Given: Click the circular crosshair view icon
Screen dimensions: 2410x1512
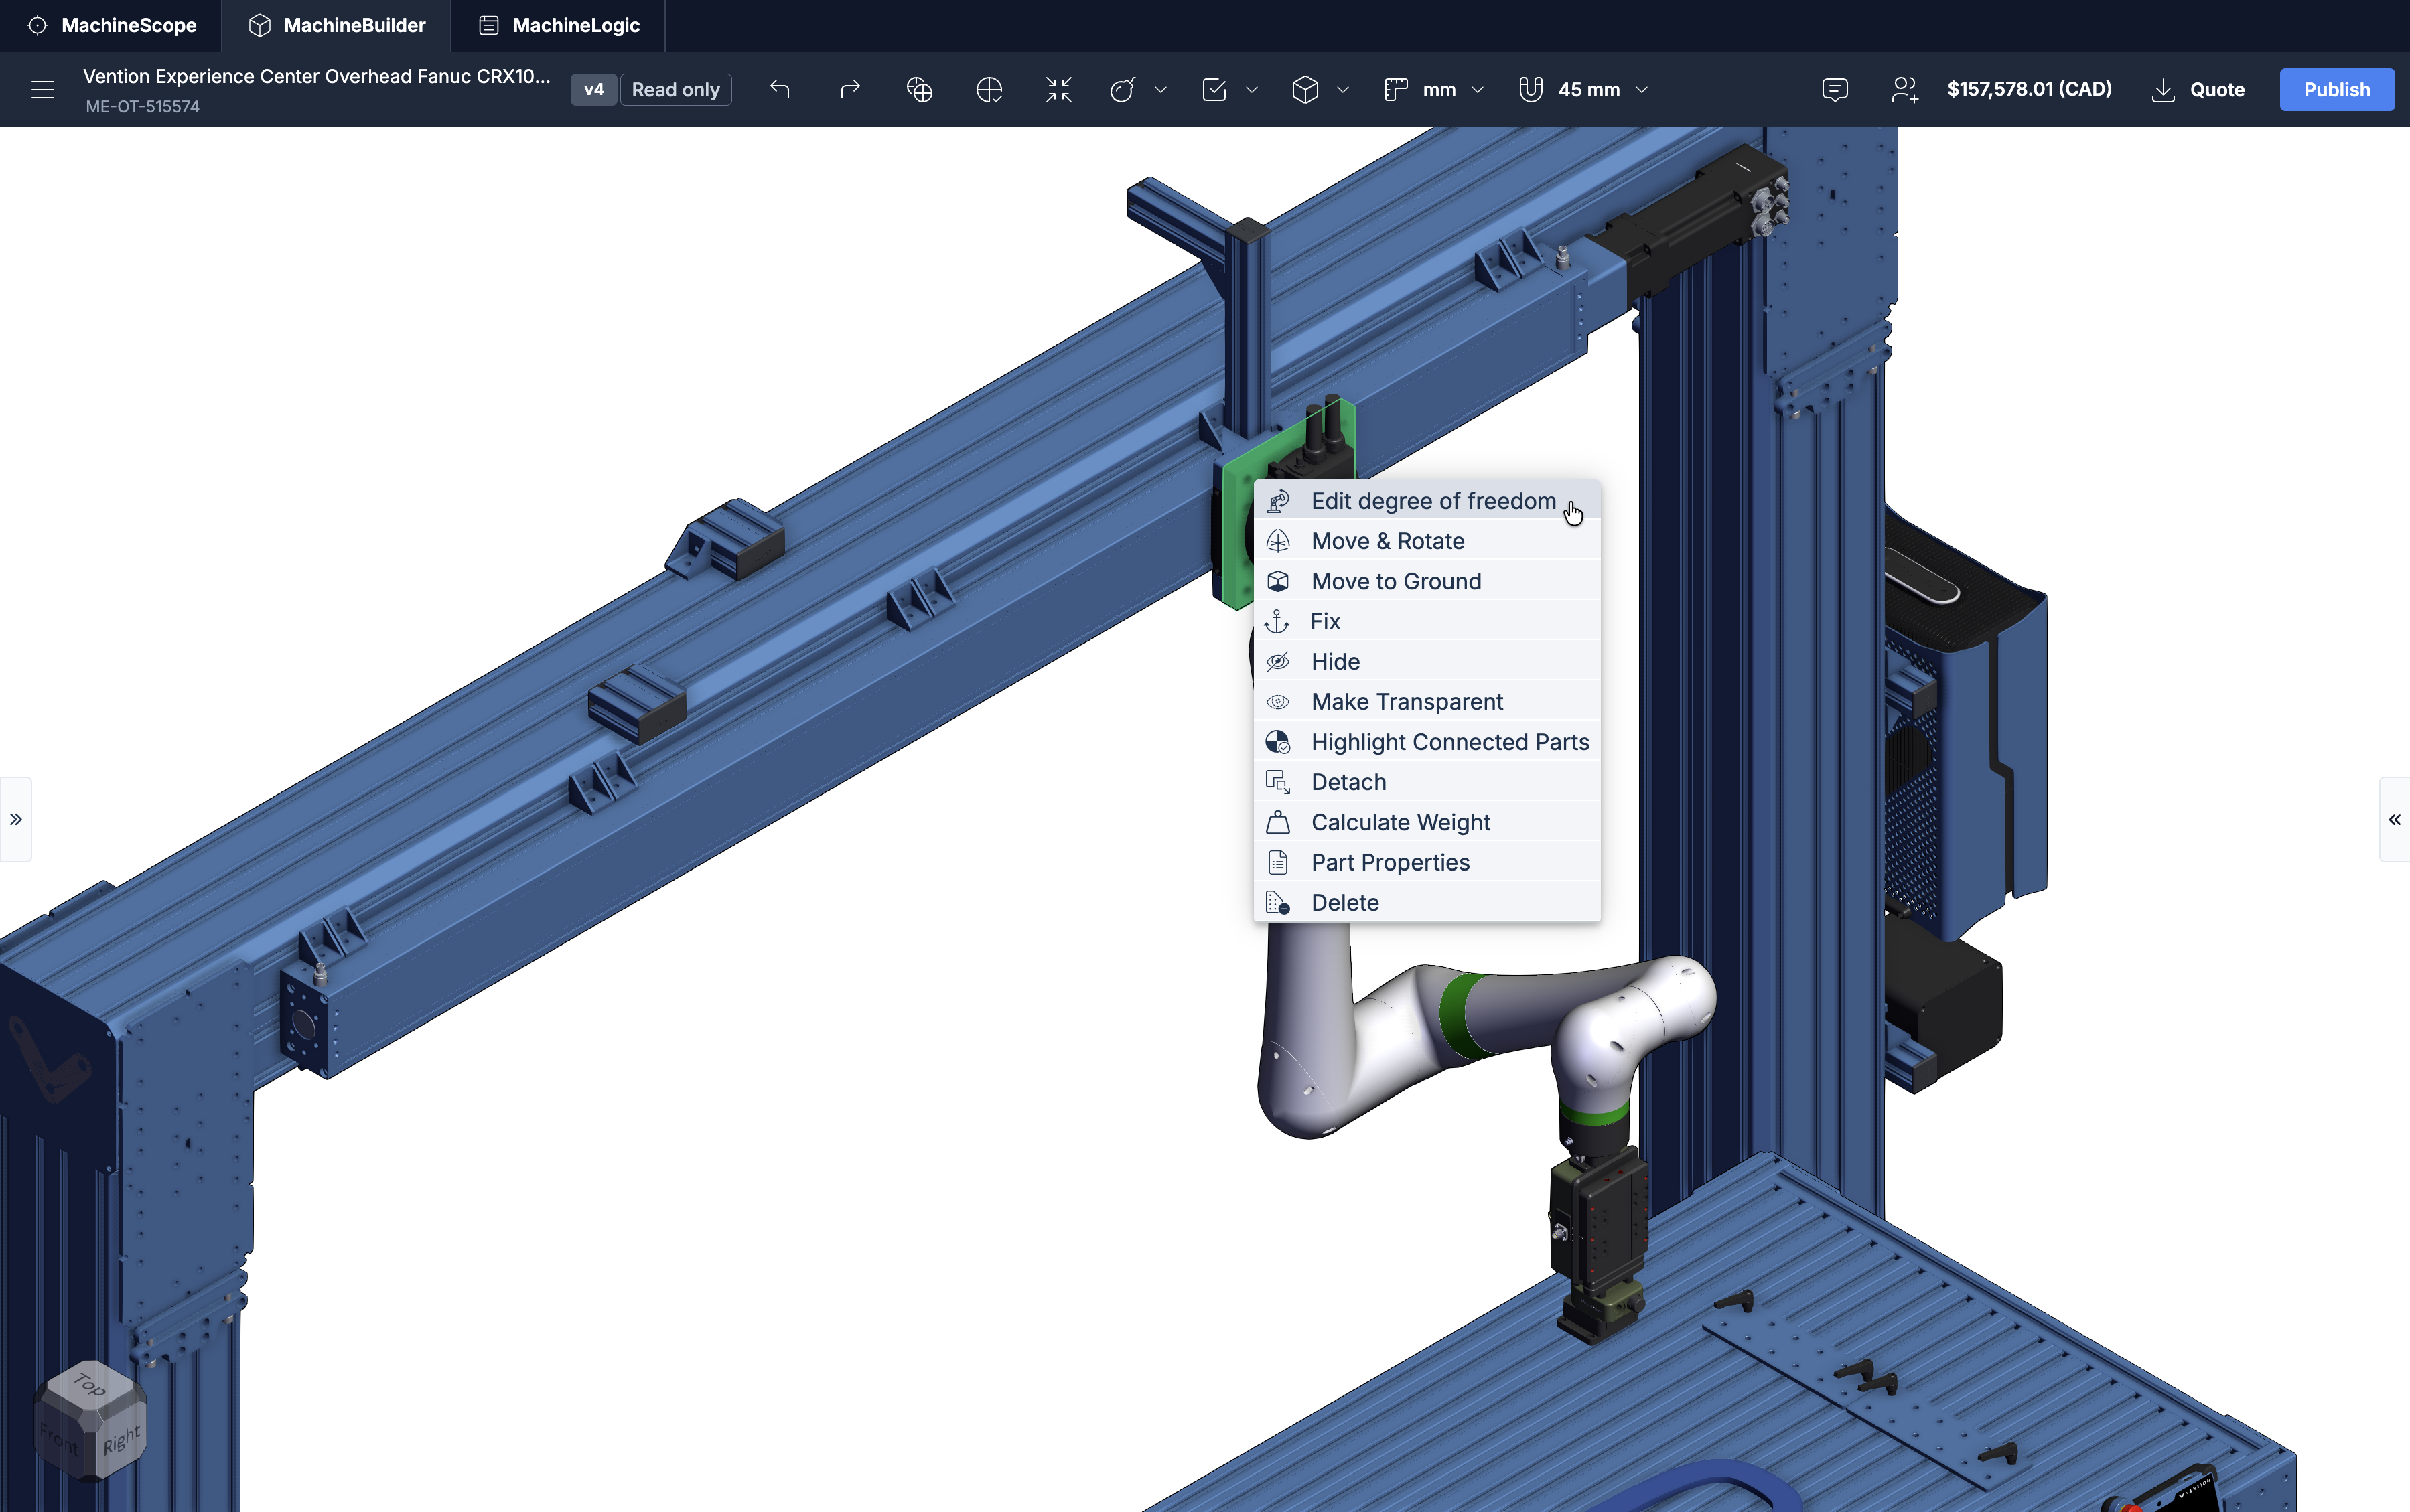Looking at the screenshot, I should click(989, 90).
